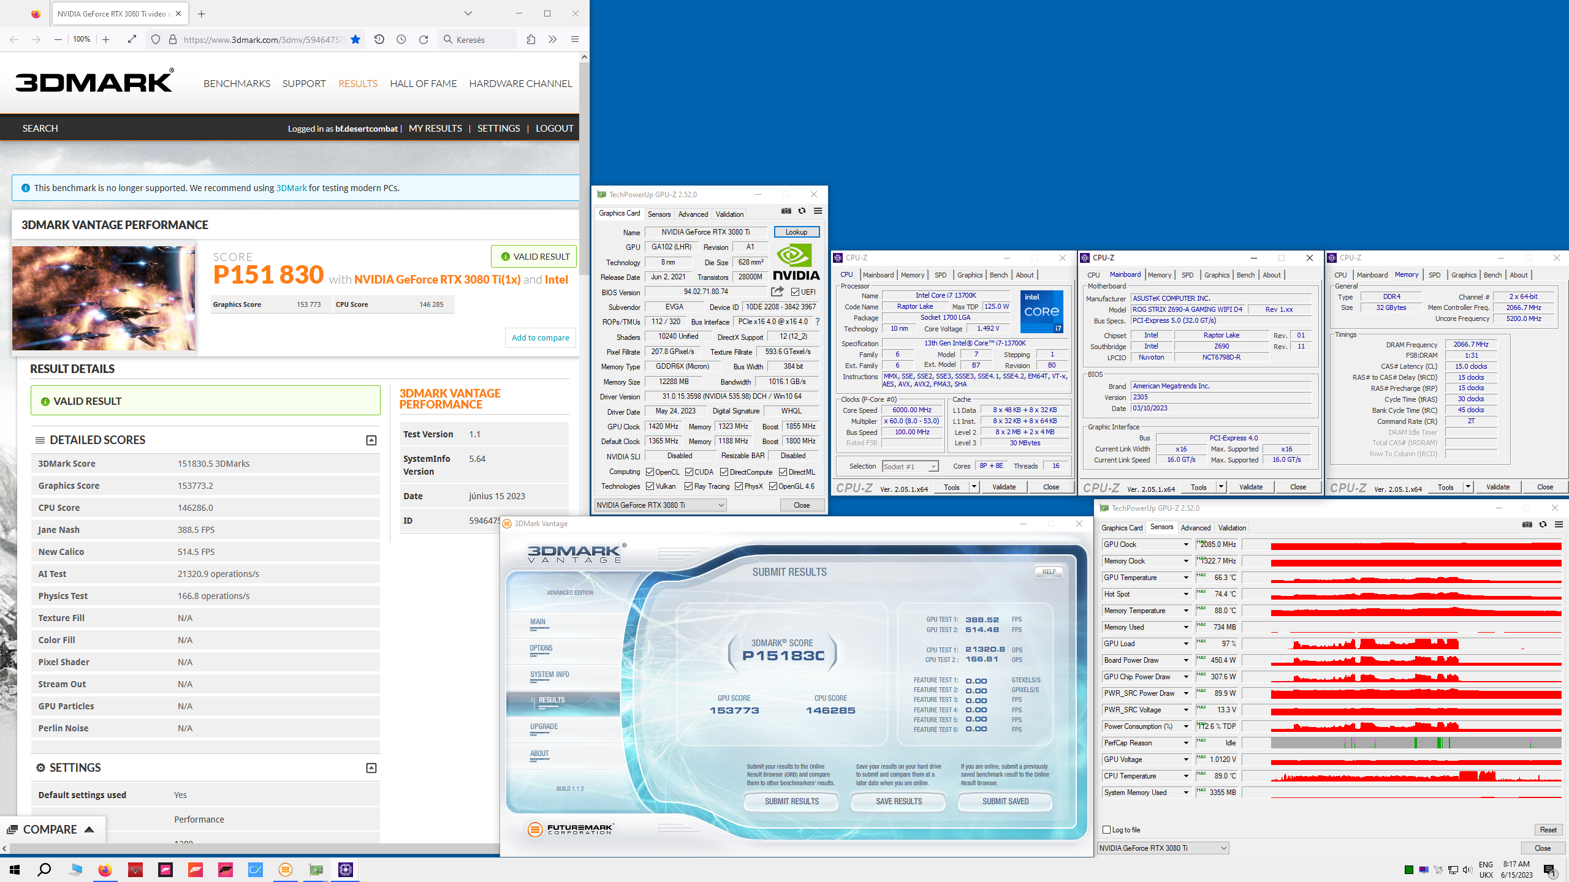
Task: Click Firefox search field Keresés
Action: [x=478, y=39]
